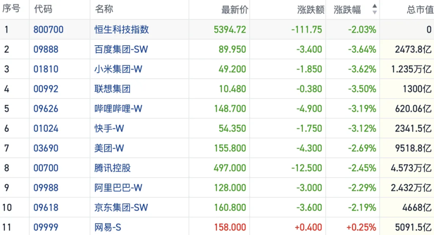
Task: Select change percent +0.25%
Action: (362, 227)
